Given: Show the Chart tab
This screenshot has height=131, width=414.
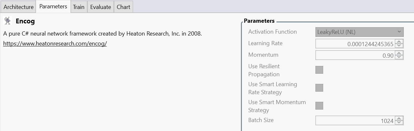Looking at the screenshot, I should pyautogui.click(x=123, y=7).
